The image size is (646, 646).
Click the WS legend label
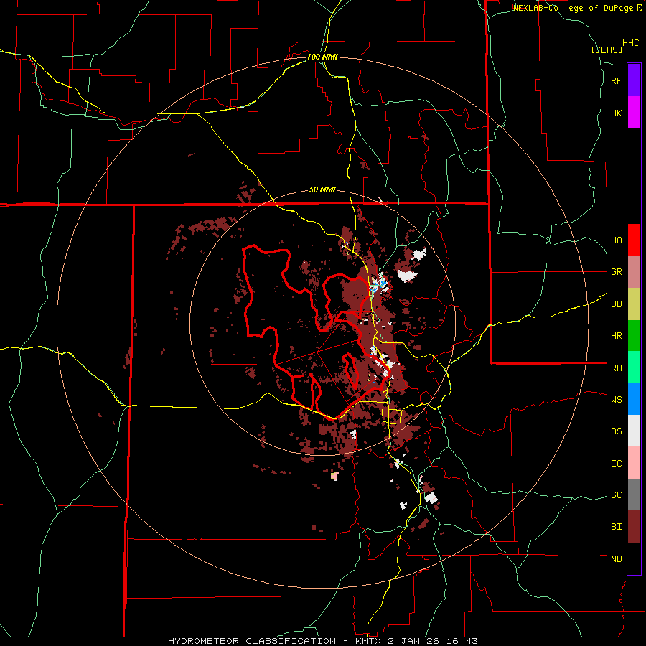[616, 400]
